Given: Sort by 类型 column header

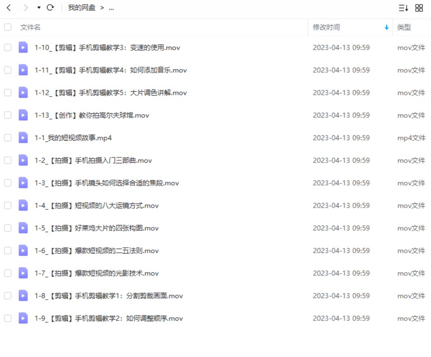Looking at the screenshot, I should (404, 27).
